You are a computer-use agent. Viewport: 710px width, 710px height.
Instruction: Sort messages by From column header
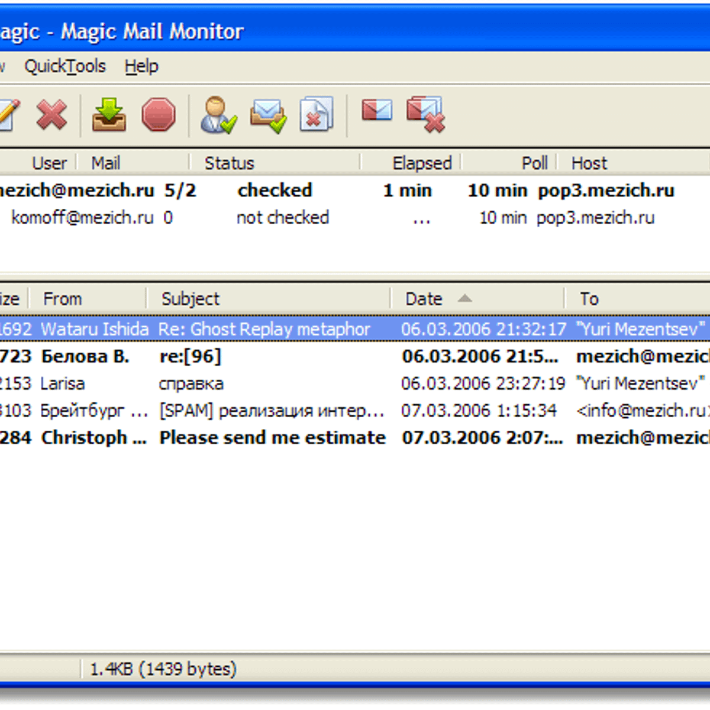coord(62,299)
